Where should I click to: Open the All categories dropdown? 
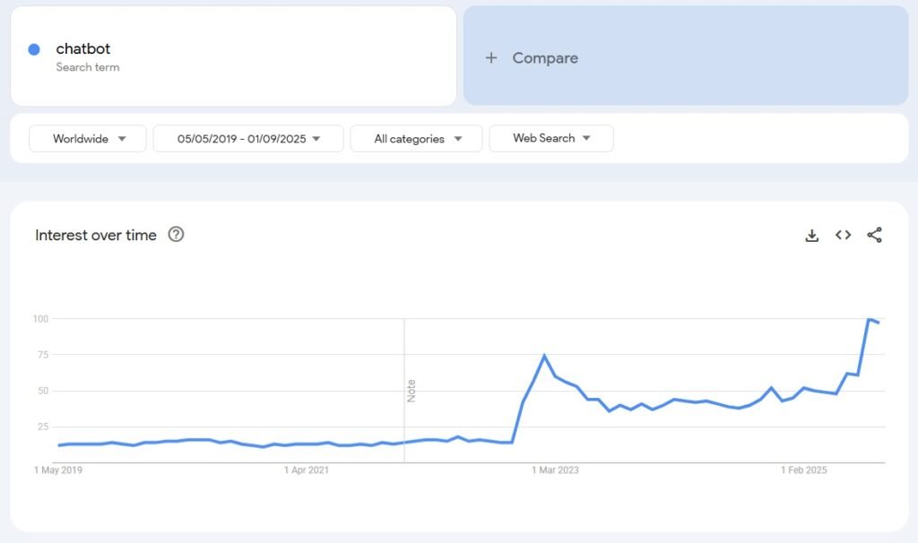pos(417,139)
